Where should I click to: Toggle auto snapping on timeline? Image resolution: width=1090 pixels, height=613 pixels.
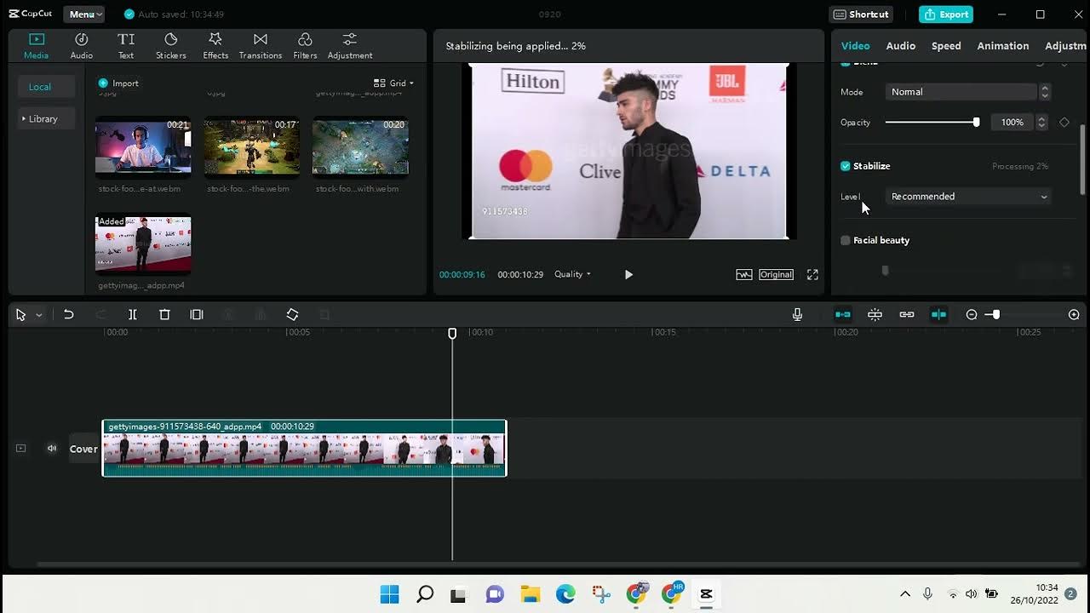click(875, 315)
